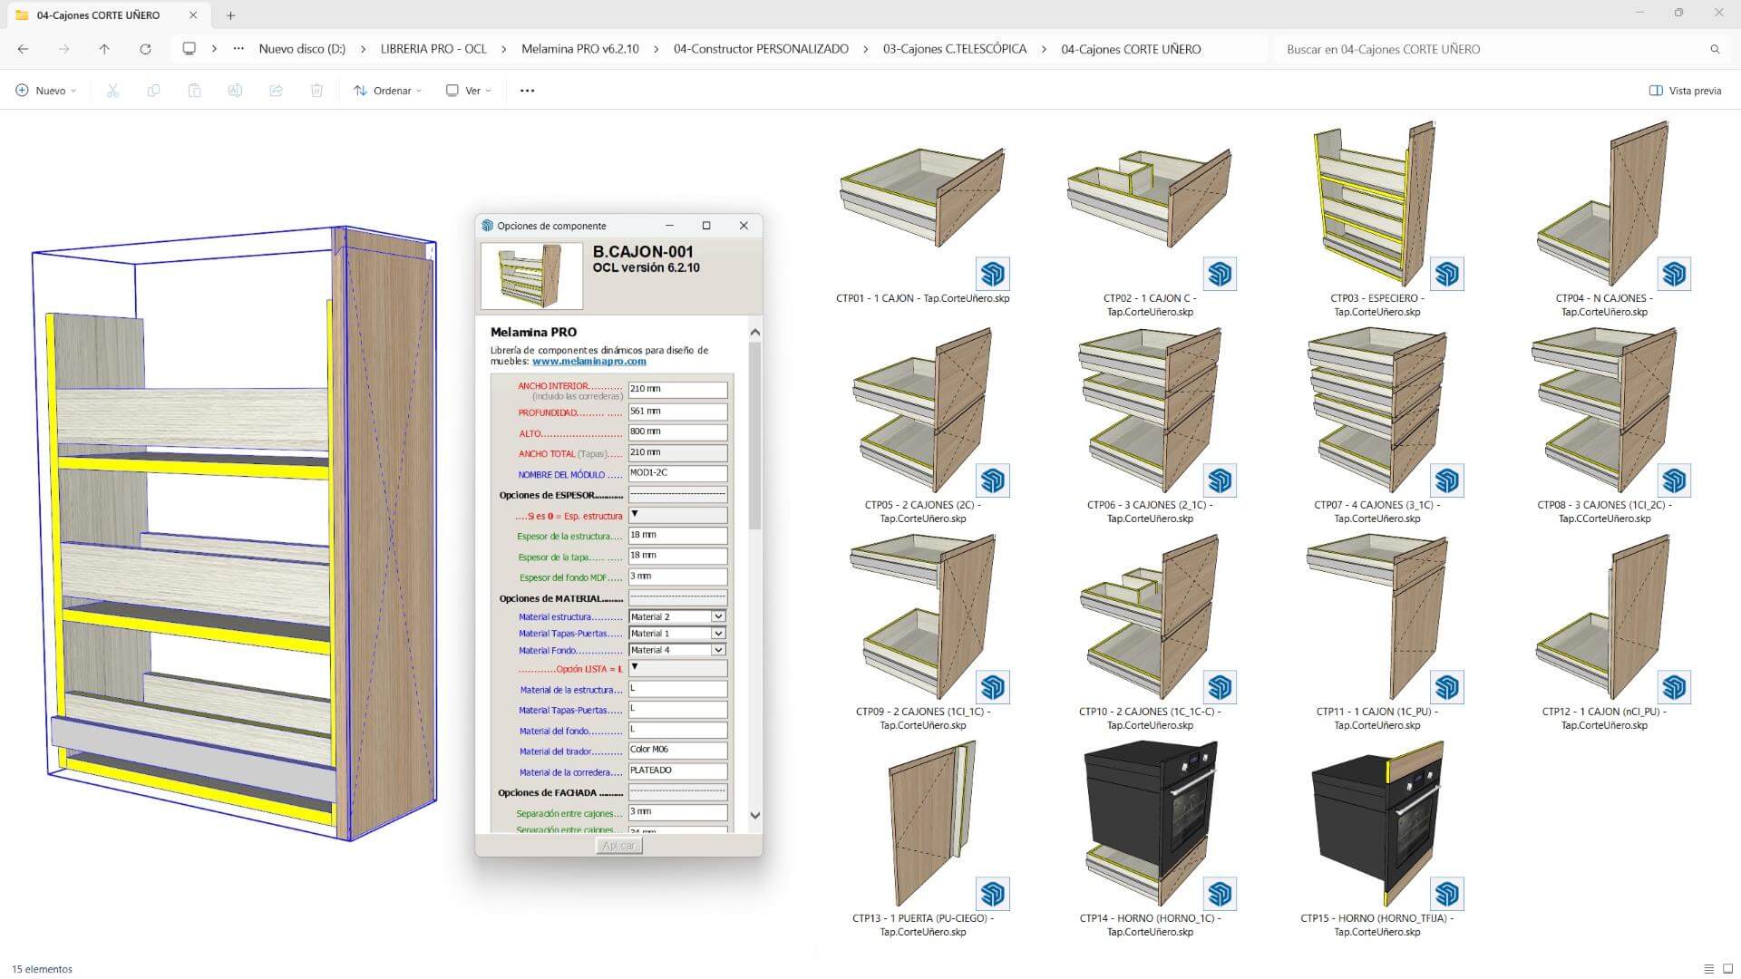Expand the Ordenar sort menu
Image resolution: width=1741 pixels, height=979 pixels.
coord(388,91)
